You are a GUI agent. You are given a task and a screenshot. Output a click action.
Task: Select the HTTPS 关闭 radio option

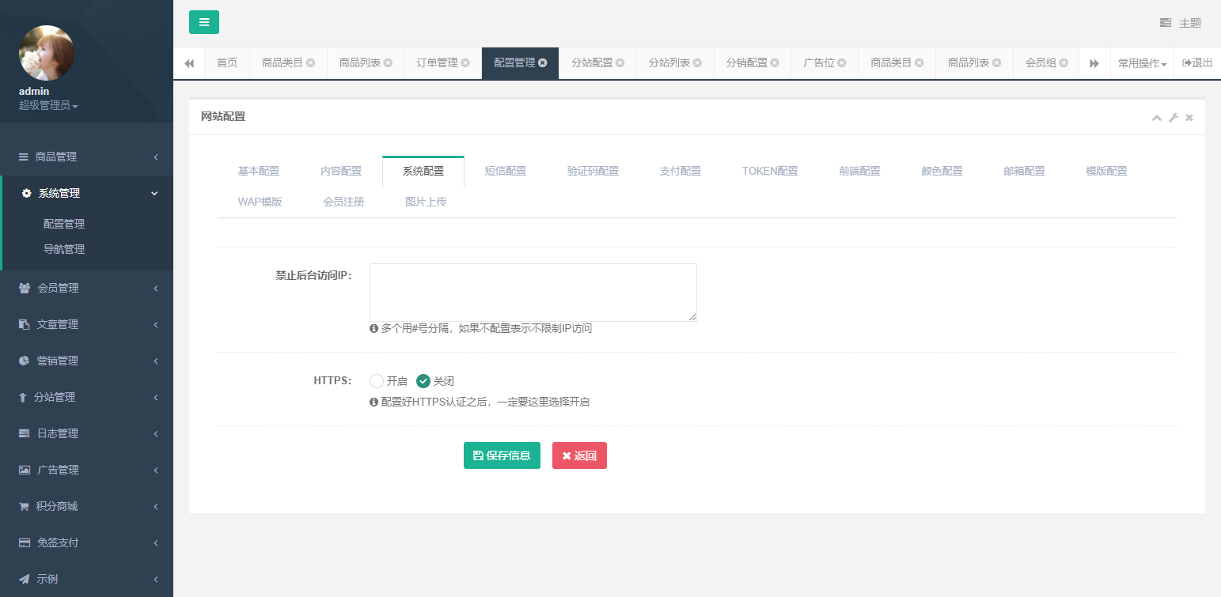click(x=423, y=381)
